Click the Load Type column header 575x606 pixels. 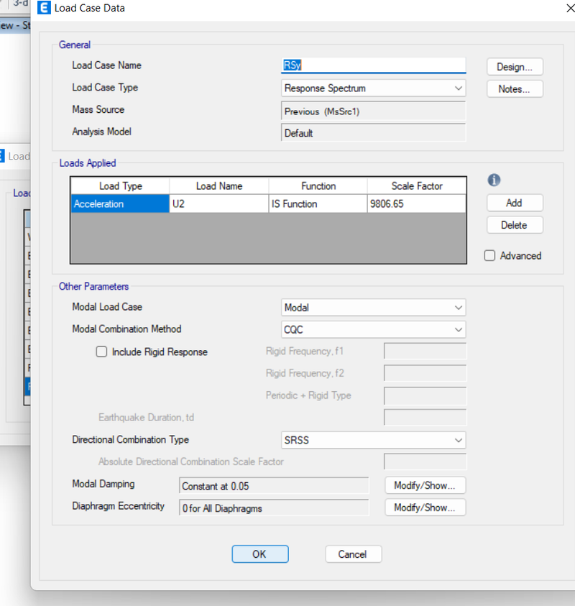click(120, 186)
